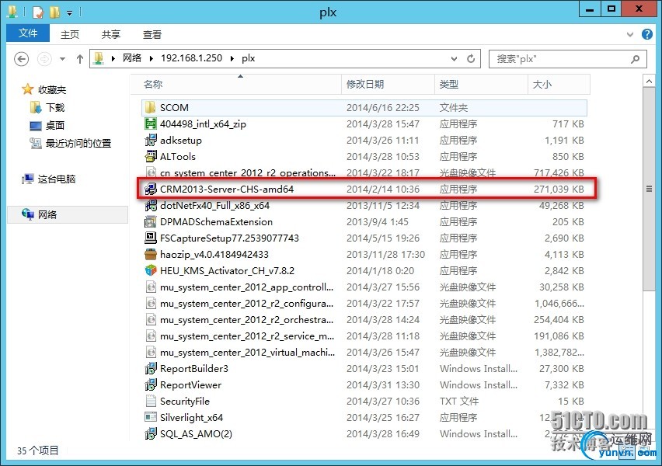Click 192.168.1.250 in the address breadcrumb
Viewport: 662px width, 466px height.
click(191, 58)
